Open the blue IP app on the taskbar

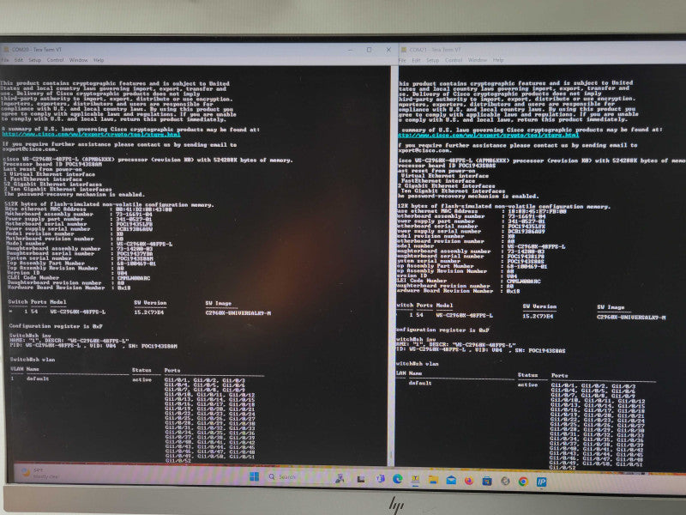[541, 482]
